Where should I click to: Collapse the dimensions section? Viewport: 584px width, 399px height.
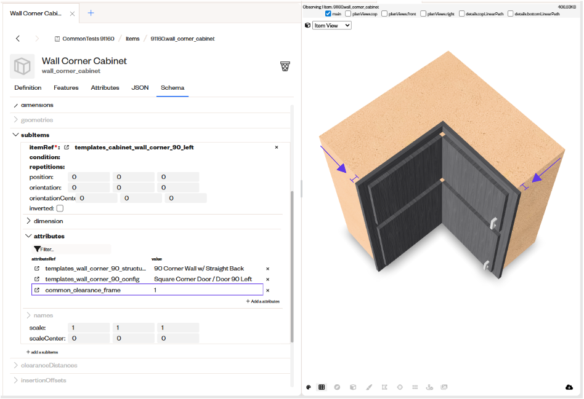[x=15, y=105]
